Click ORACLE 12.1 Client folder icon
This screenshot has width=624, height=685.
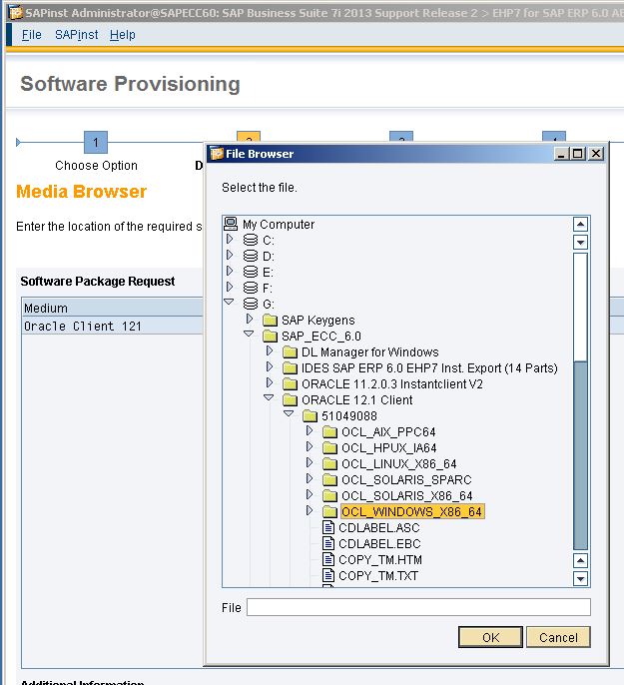pos(290,400)
